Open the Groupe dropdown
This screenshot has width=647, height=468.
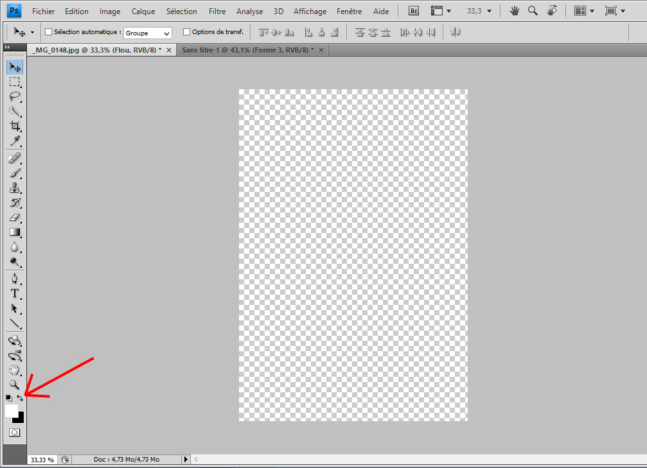tap(148, 33)
